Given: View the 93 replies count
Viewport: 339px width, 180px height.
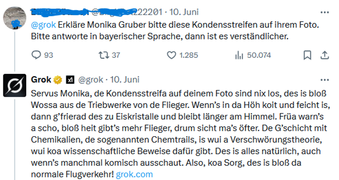Looking at the screenshot, I should coord(49,55).
